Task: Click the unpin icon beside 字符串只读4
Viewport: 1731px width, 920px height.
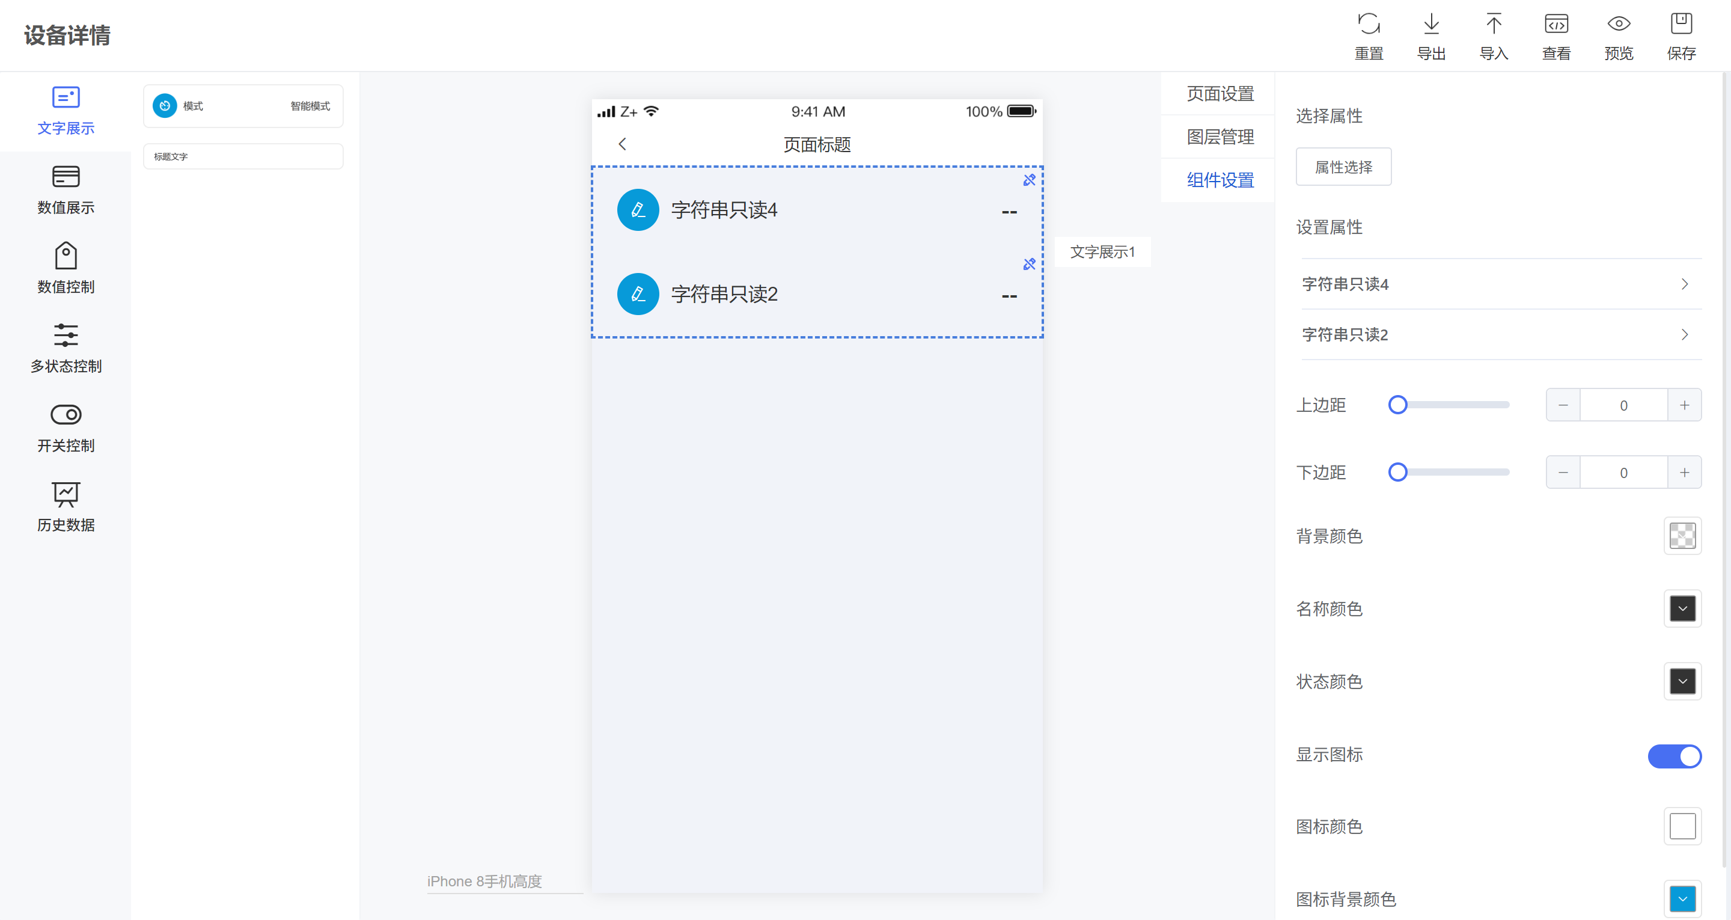Action: [x=1029, y=180]
